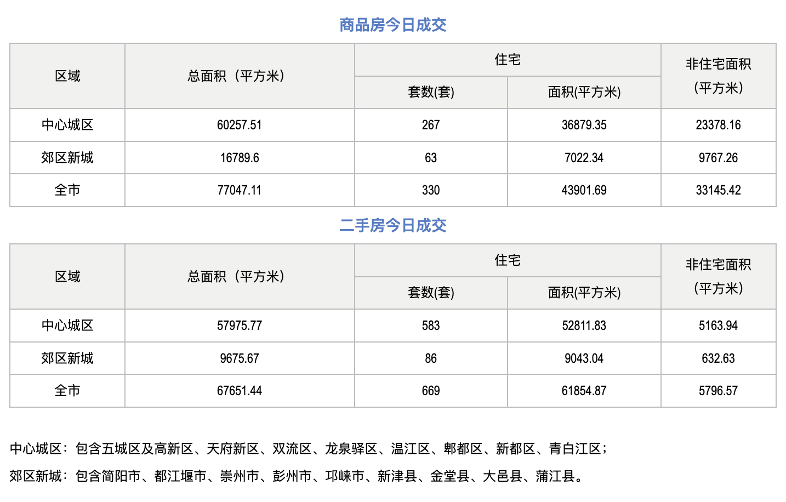Click the title 商品房今日成交
The image size is (786, 502).
click(392, 25)
